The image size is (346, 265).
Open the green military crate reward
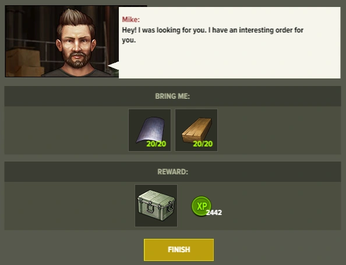(156, 206)
